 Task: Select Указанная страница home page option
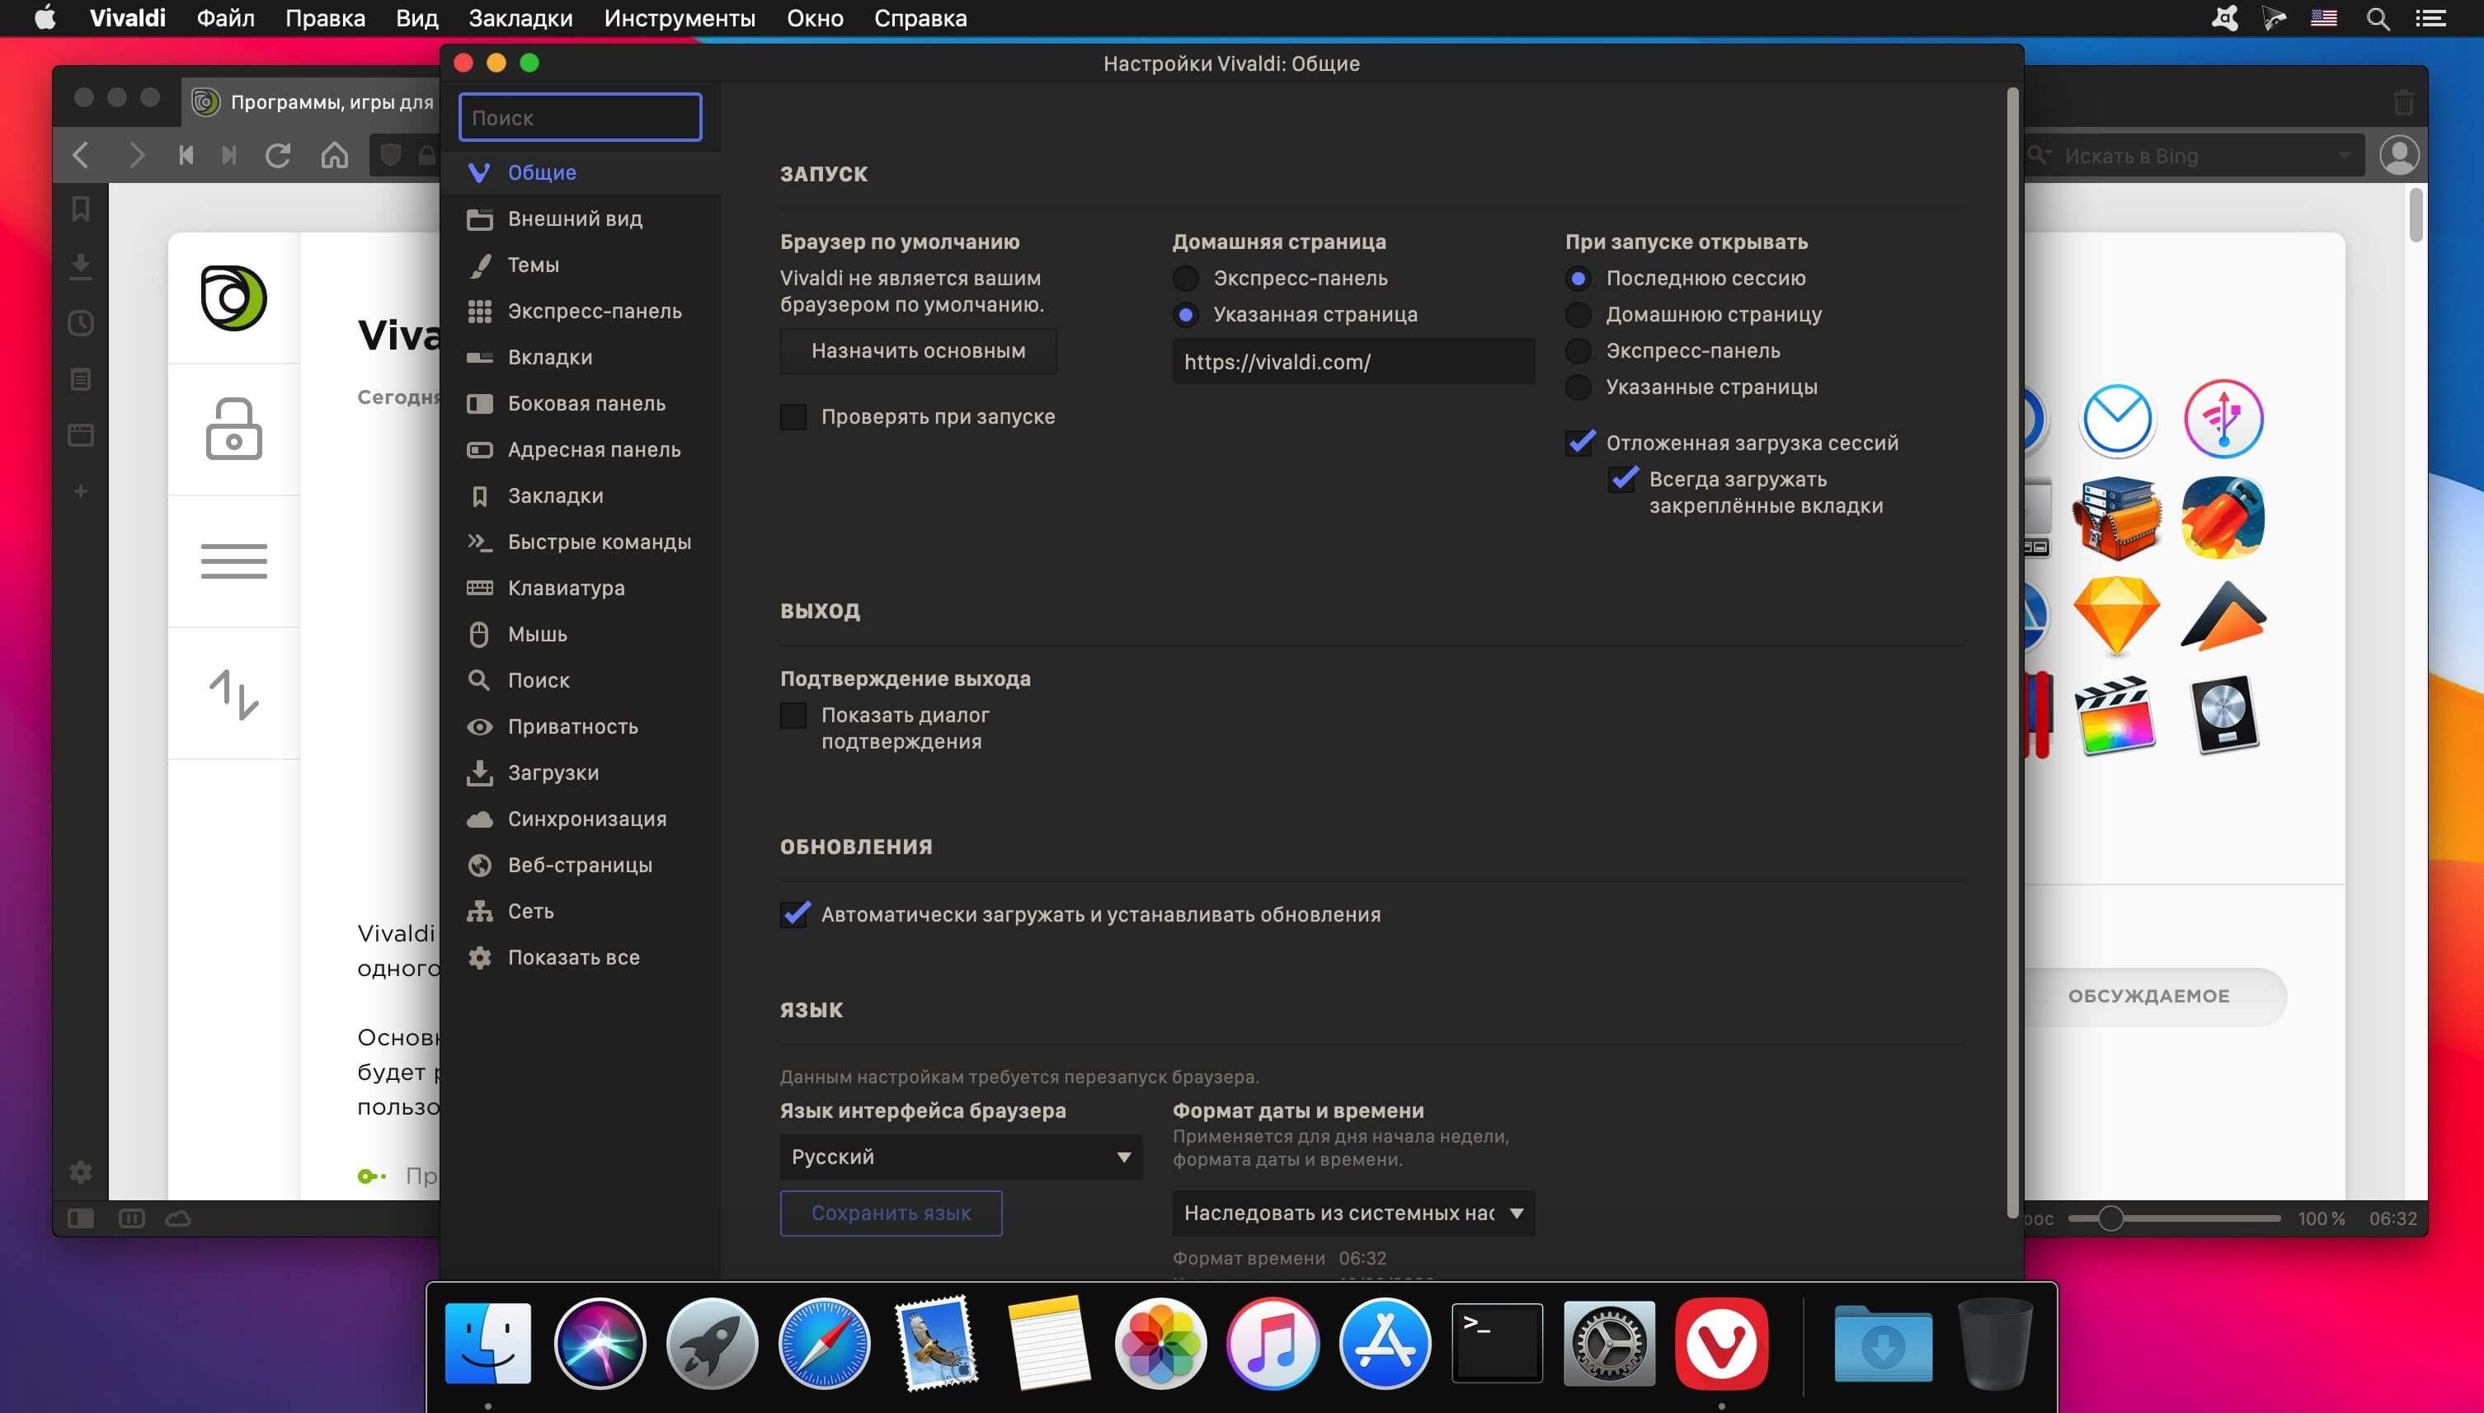click(1185, 314)
